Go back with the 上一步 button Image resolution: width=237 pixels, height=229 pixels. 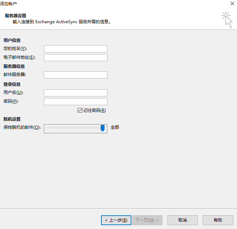click(x=116, y=220)
